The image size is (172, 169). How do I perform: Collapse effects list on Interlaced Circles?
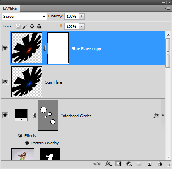tap(163, 115)
